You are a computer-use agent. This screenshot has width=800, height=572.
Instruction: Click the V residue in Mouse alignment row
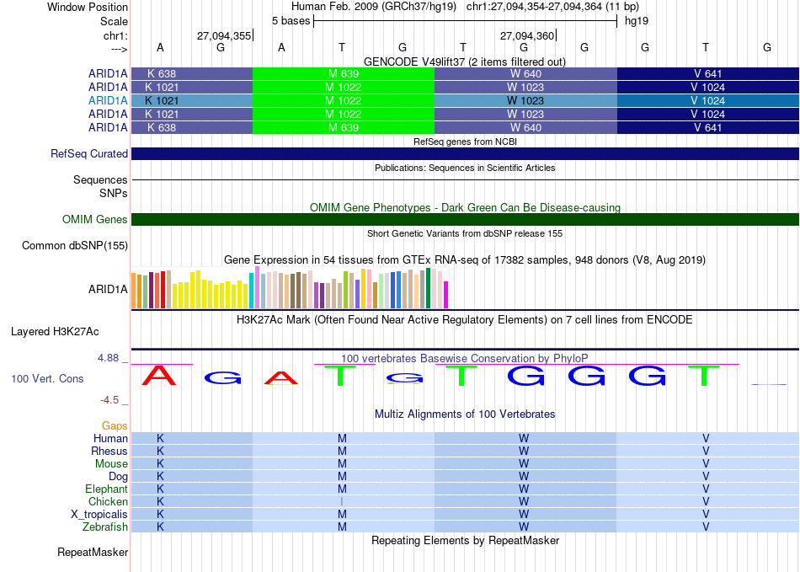pos(706,464)
